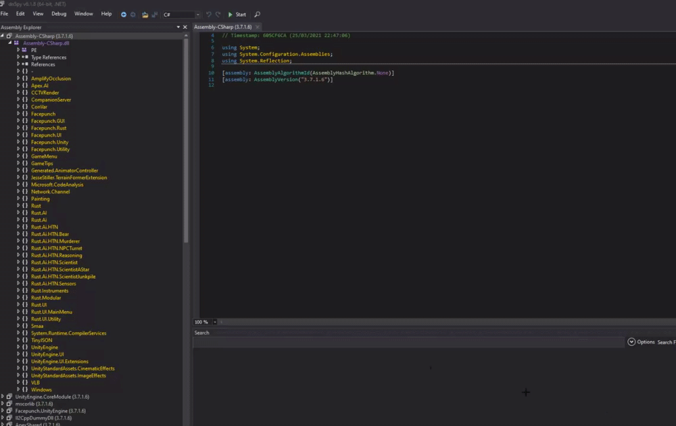This screenshot has height=426, width=676.
Task: Open the C# language dropdown
Action: click(x=197, y=14)
